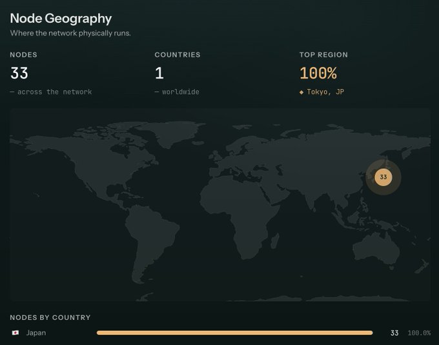The height and width of the screenshot is (345, 439).
Task: Click the 33 node cluster marker on the map
Action: tap(383, 177)
